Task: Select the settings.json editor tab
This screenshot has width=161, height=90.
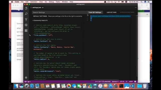Action: click(37, 7)
